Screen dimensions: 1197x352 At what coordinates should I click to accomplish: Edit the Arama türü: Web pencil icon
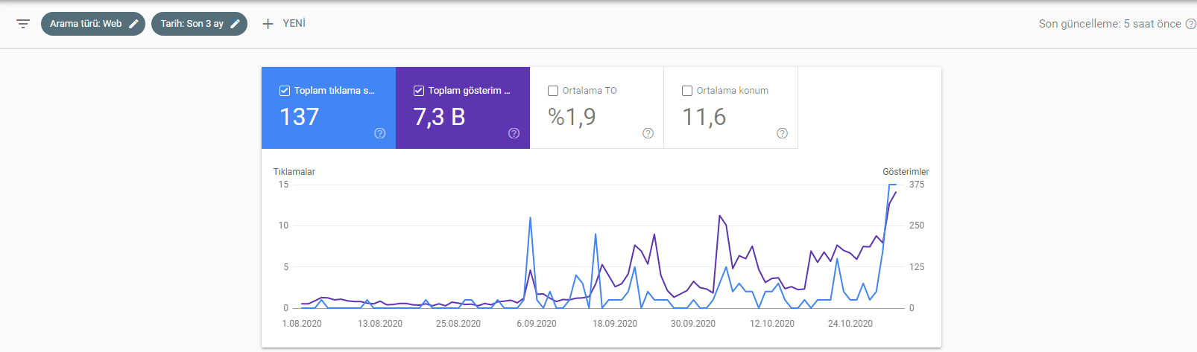click(134, 24)
